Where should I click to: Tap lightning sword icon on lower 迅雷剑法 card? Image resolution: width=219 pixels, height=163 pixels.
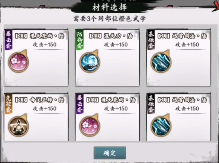[x=161, y=126]
